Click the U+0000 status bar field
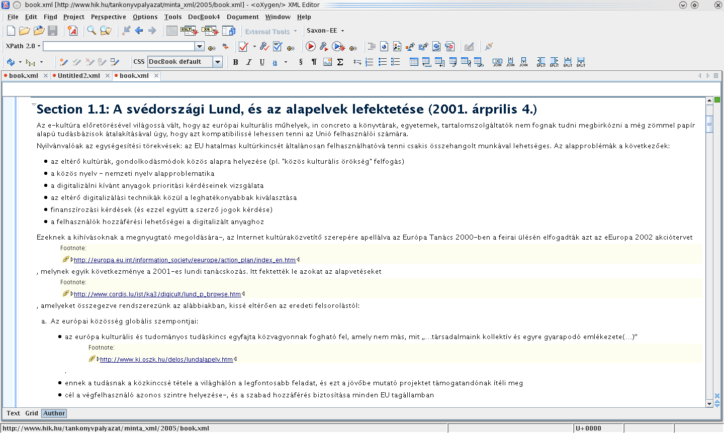Viewport: 724px width, 433px height. 598,428
